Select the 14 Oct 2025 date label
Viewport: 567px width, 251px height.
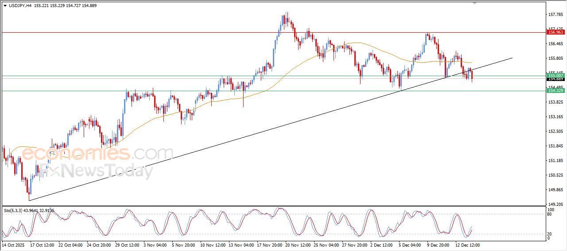click(x=14, y=244)
